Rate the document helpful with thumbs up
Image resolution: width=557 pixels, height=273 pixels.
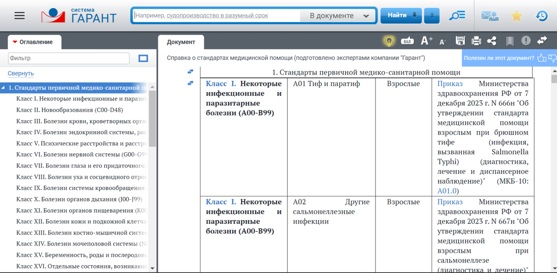point(542,57)
